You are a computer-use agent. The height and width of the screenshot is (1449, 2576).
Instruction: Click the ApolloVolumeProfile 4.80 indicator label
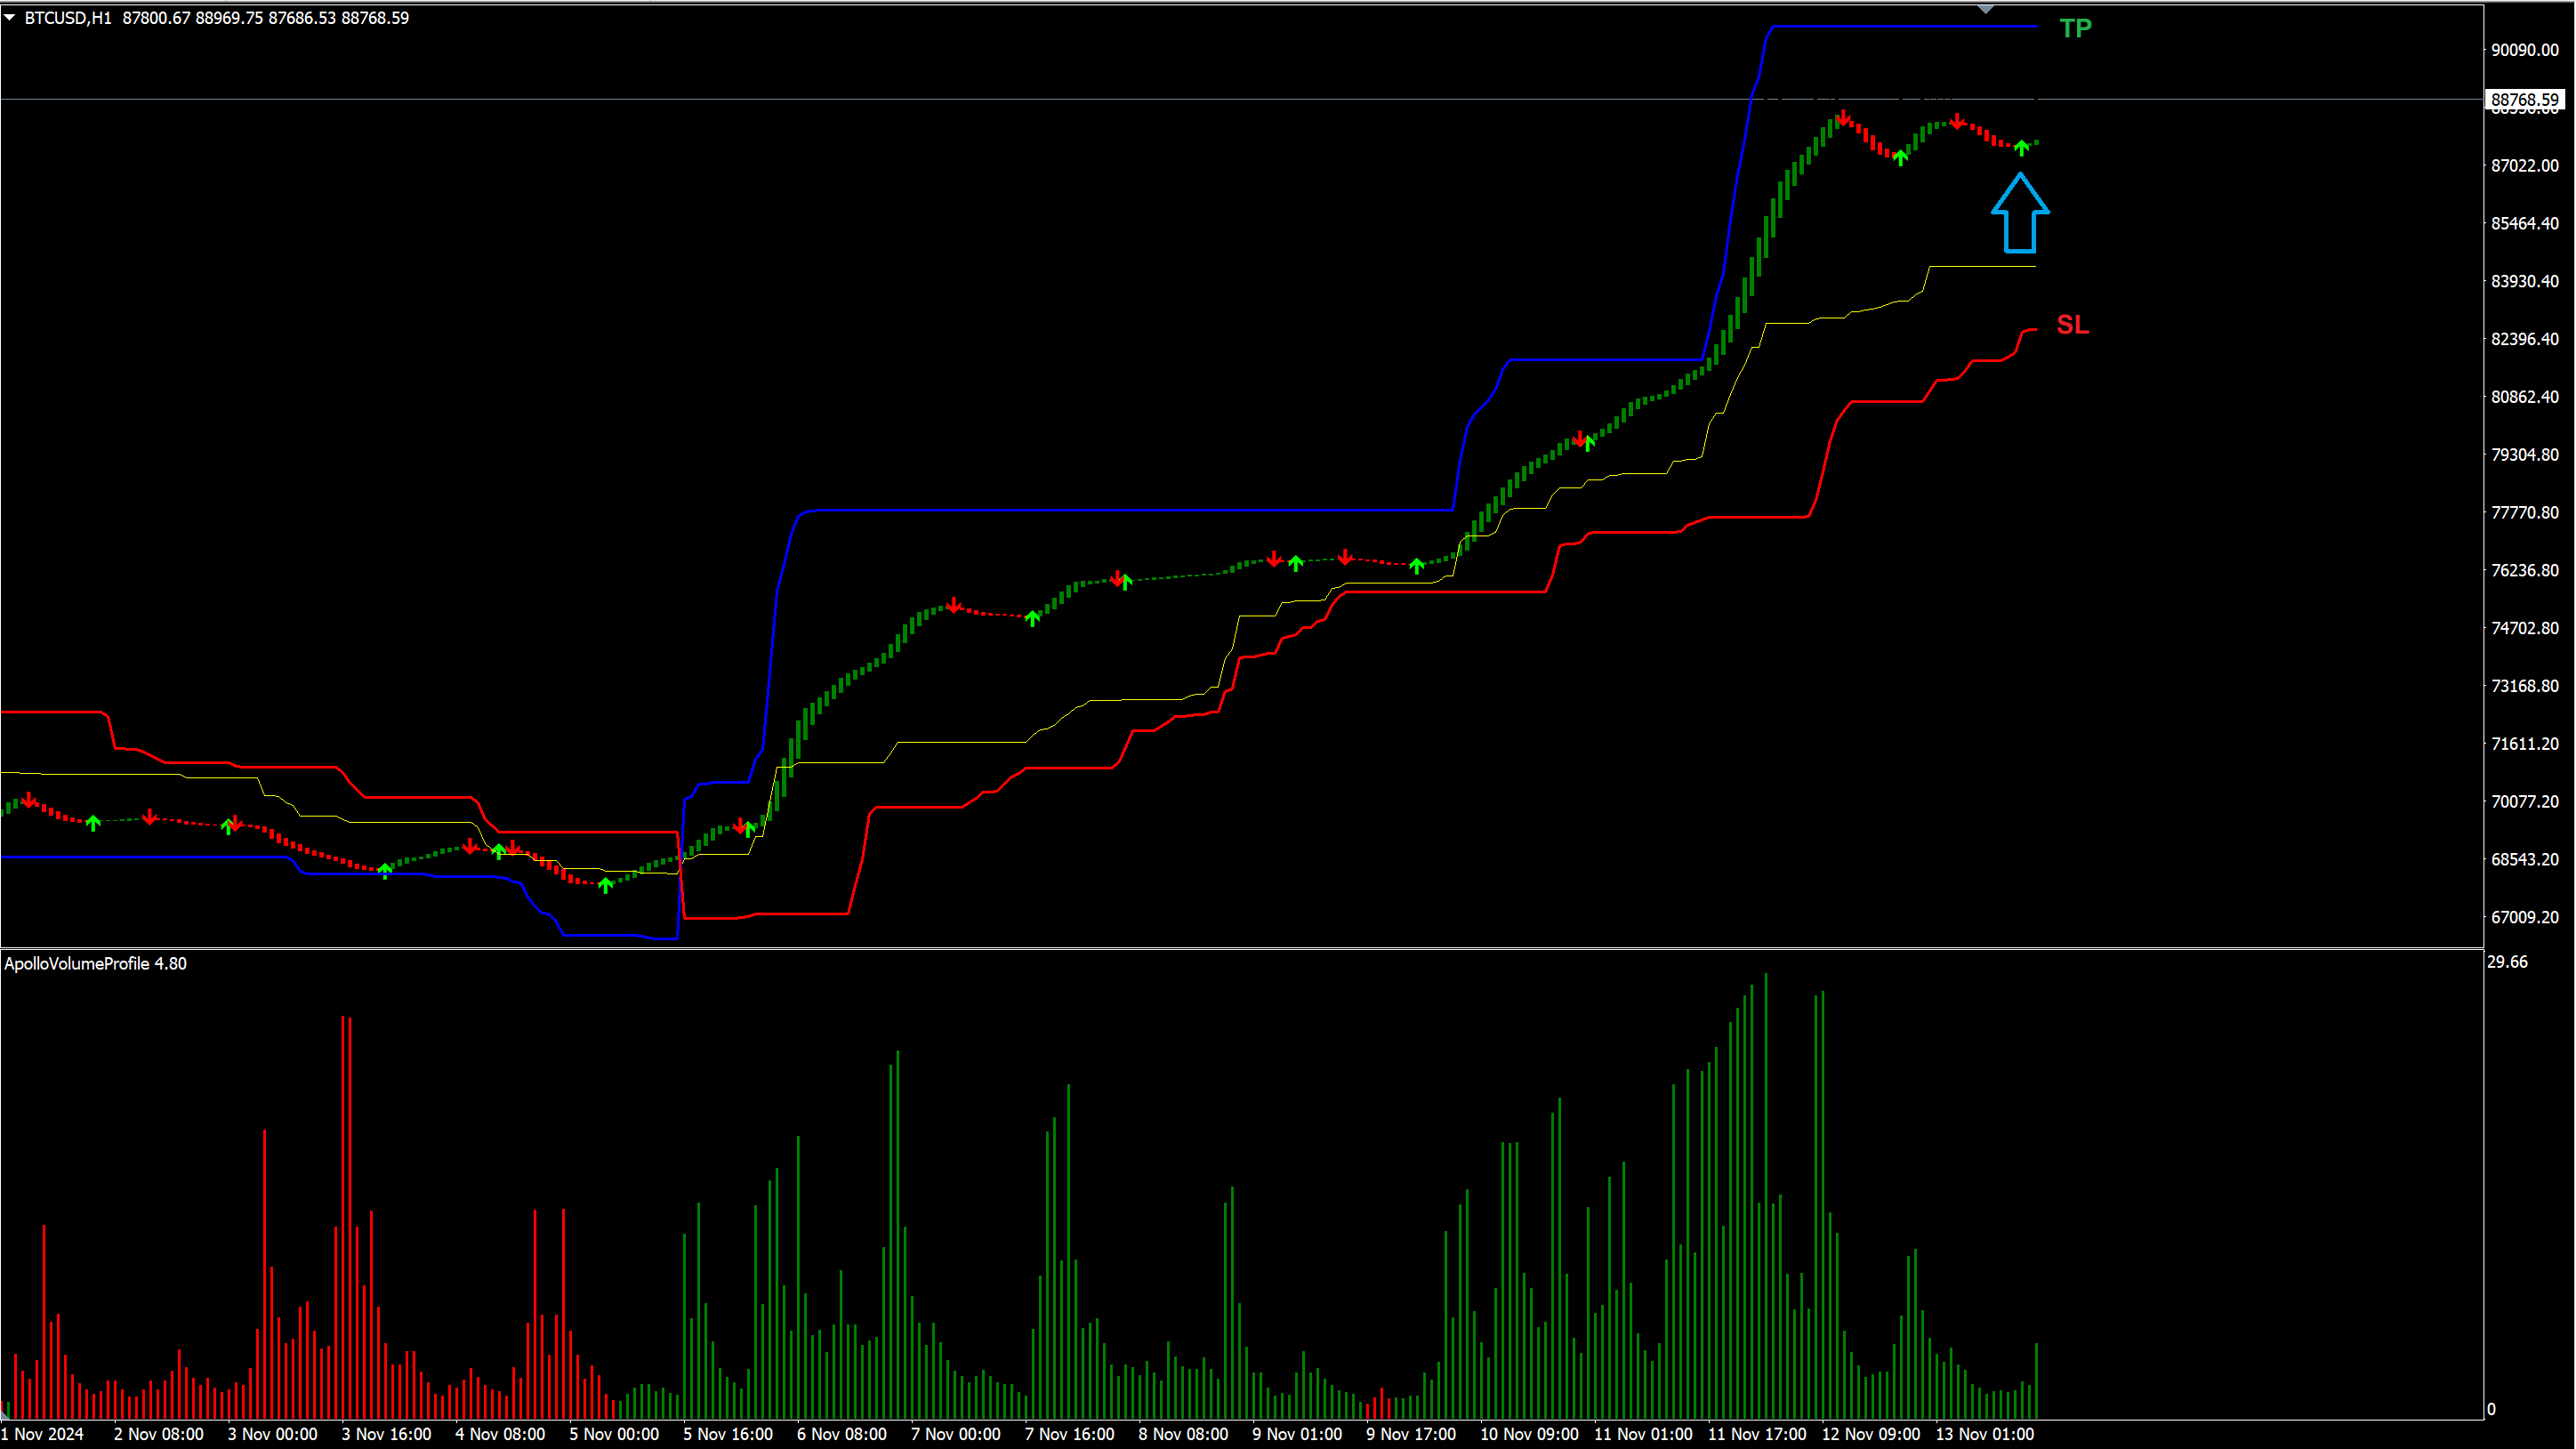click(x=95, y=963)
